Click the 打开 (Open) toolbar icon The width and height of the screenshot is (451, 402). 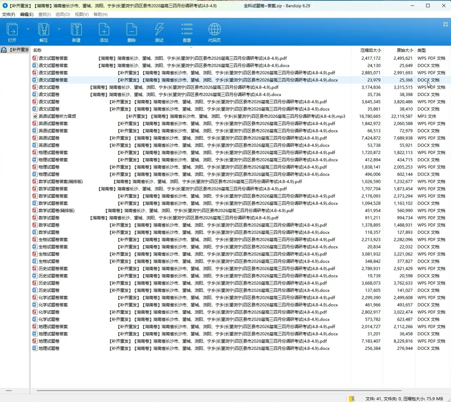12,33
